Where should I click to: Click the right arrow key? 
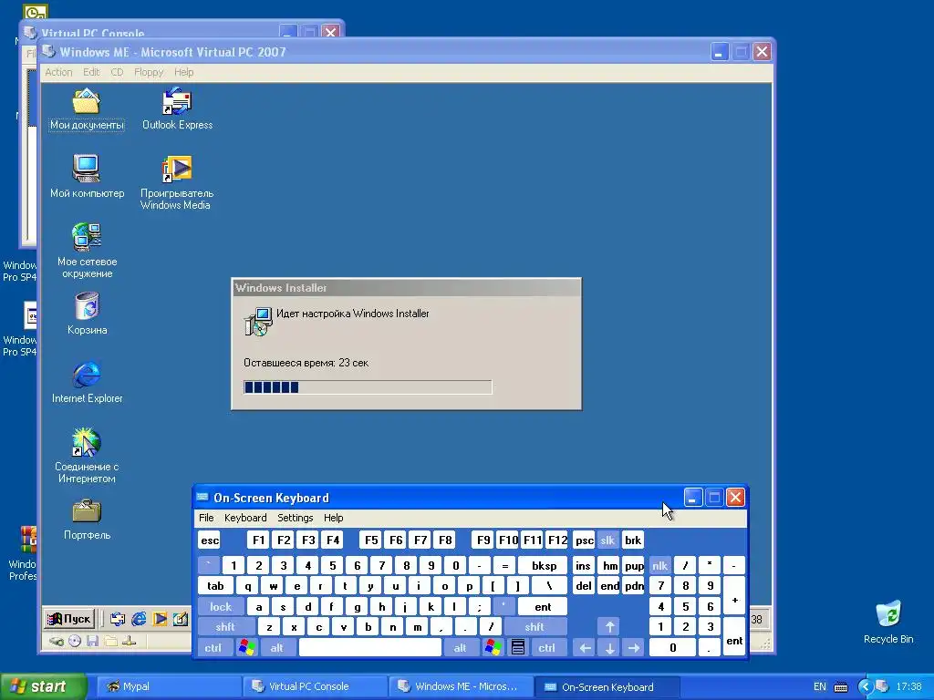634,648
